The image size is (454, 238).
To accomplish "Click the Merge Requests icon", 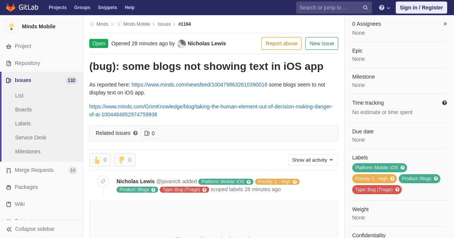I will 9,170.
